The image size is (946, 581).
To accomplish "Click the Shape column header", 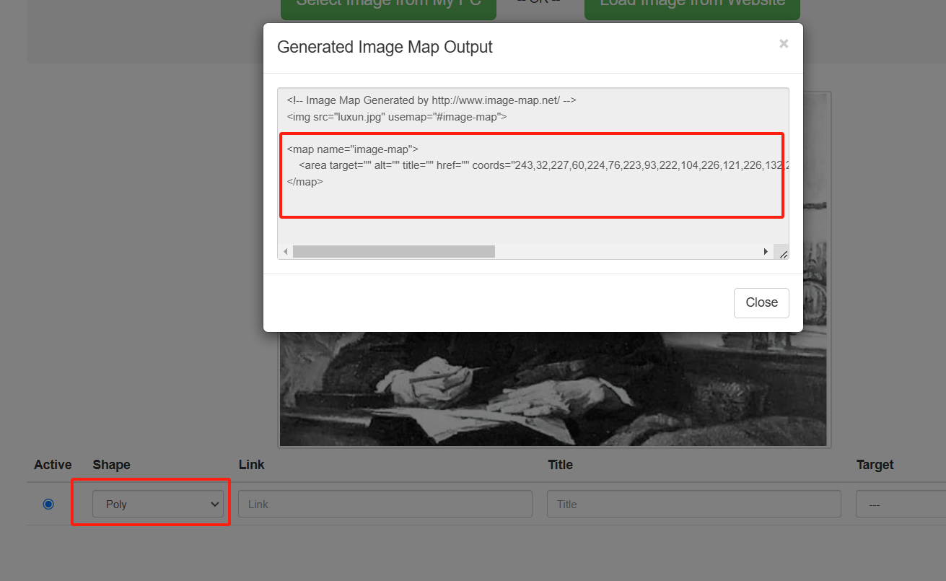I will [x=111, y=465].
